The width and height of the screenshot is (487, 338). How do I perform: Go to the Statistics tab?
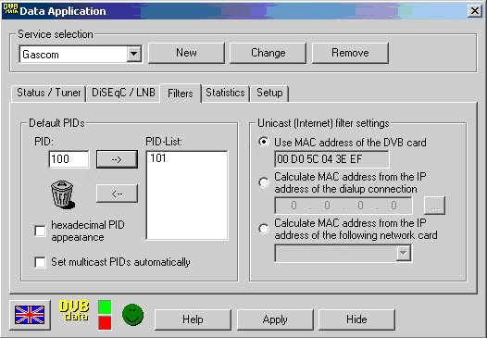click(225, 93)
